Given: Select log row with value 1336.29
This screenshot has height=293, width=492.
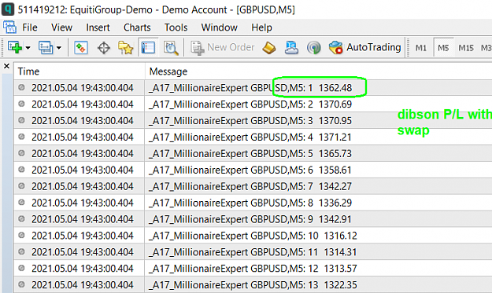Looking at the screenshot, I should coord(253,203).
